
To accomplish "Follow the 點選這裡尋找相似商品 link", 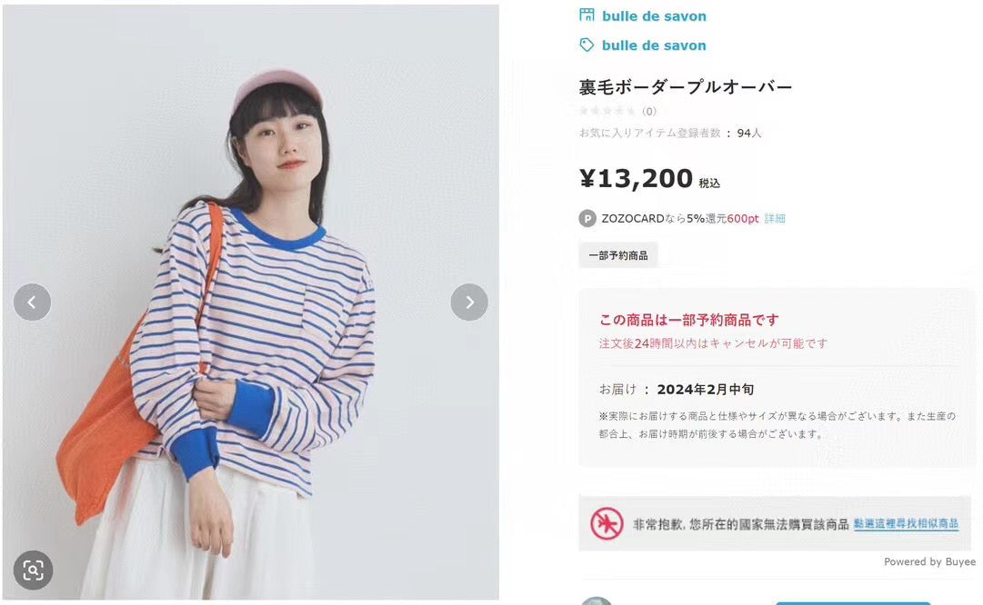I will [906, 523].
